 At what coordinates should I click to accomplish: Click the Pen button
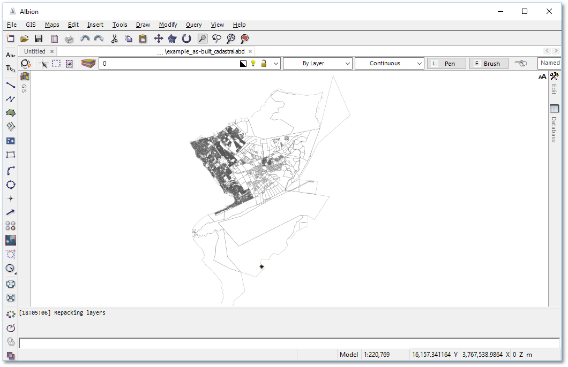(446, 63)
